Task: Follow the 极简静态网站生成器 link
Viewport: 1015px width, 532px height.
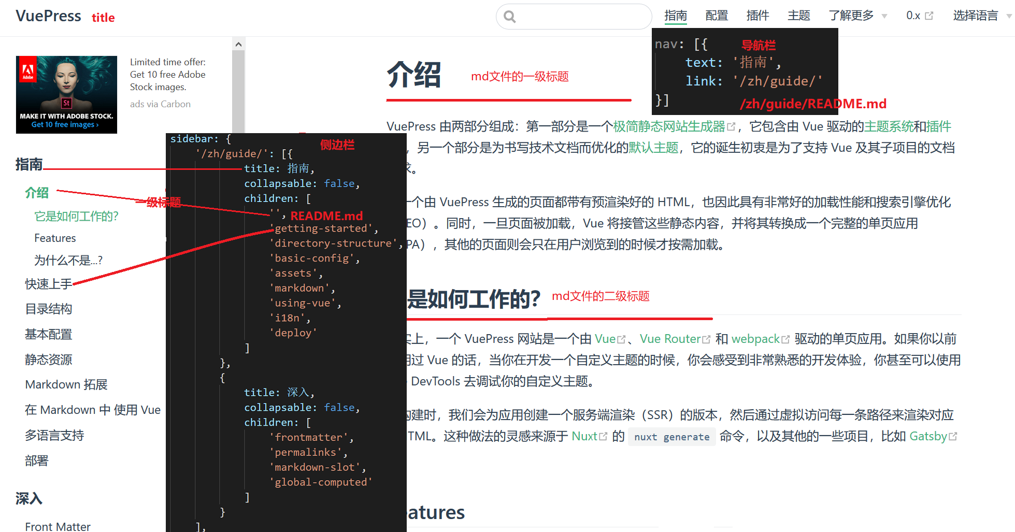Action: tap(674, 126)
